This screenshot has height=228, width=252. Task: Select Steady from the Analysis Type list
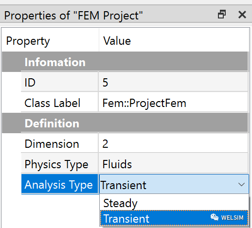[174, 203]
